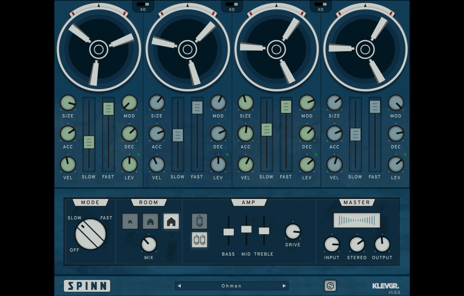Image resolution: width=464 pixels, height=296 pixels.
Task: Click the first spinning rotor wheel
Action: (99, 49)
